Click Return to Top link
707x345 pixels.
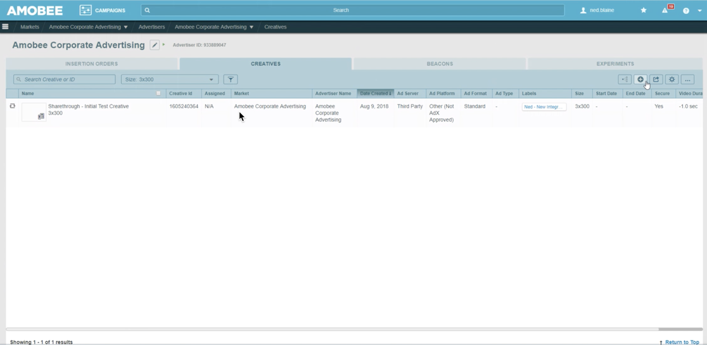click(x=679, y=342)
